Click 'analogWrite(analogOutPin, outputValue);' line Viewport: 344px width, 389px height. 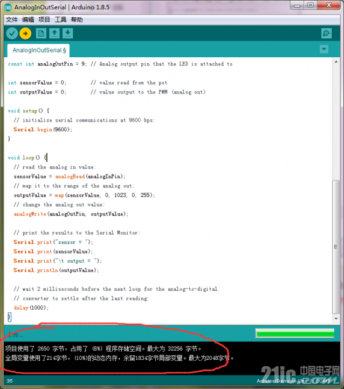[x=71, y=214]
